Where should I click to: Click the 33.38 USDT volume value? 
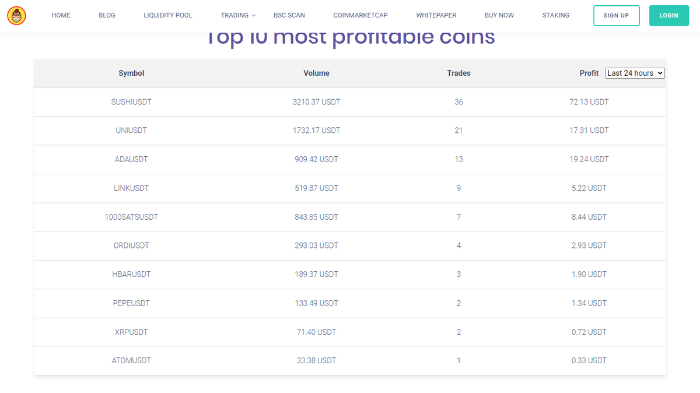(x=316, y=360)
